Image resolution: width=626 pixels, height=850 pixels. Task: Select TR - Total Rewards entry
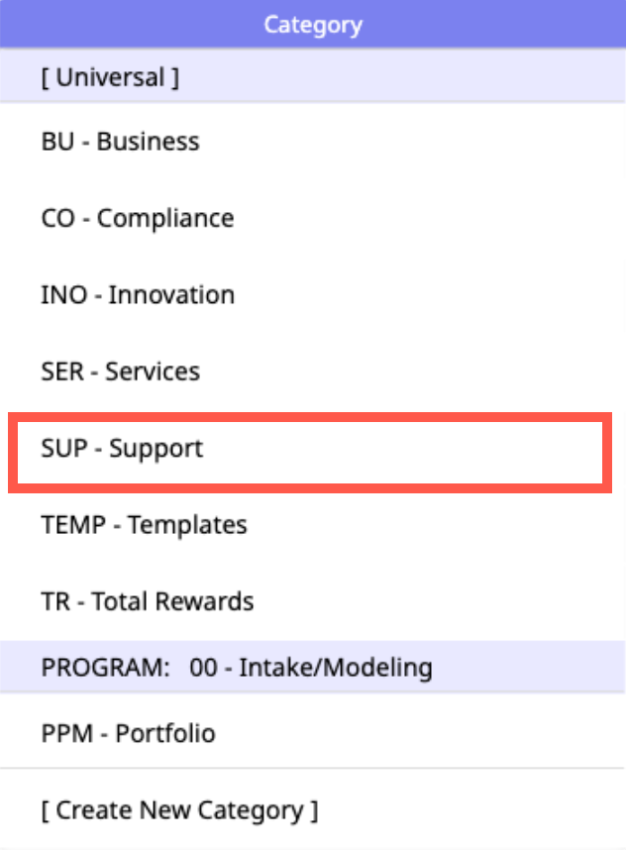[148, 601]
